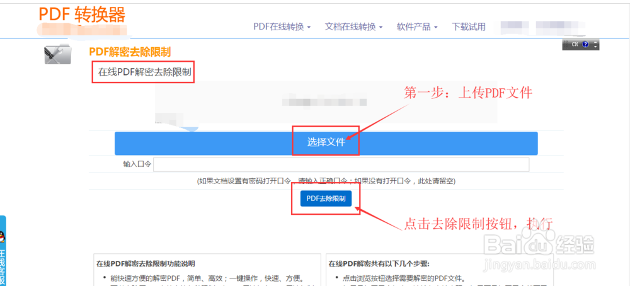Click the folder-and-tools icon beside the heading
Viewport: 630px width, 286px height.
click(x=57, y=55)
